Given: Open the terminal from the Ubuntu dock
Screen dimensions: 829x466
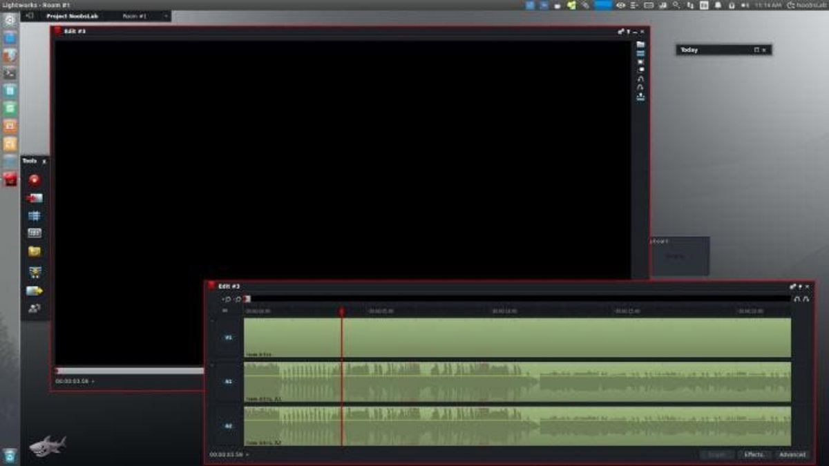Looking at the screenshot, I should [x=10, y=72].
